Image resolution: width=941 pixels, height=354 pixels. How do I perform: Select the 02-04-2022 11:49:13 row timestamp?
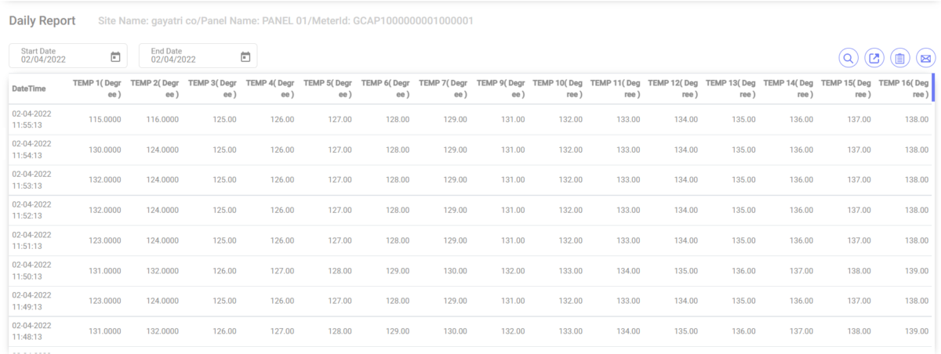tap(31, 302)
